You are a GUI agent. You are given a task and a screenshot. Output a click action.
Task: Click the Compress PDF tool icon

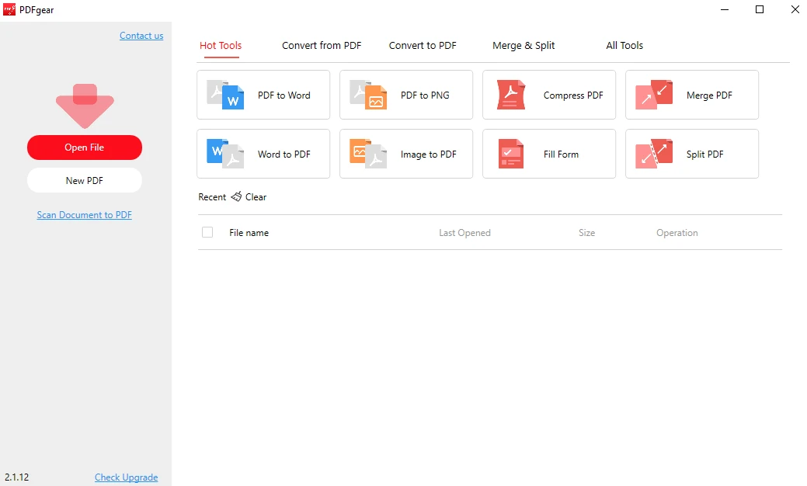511,95
